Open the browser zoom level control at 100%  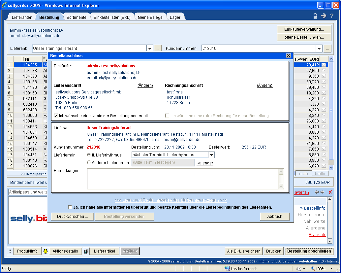(323, 269)
